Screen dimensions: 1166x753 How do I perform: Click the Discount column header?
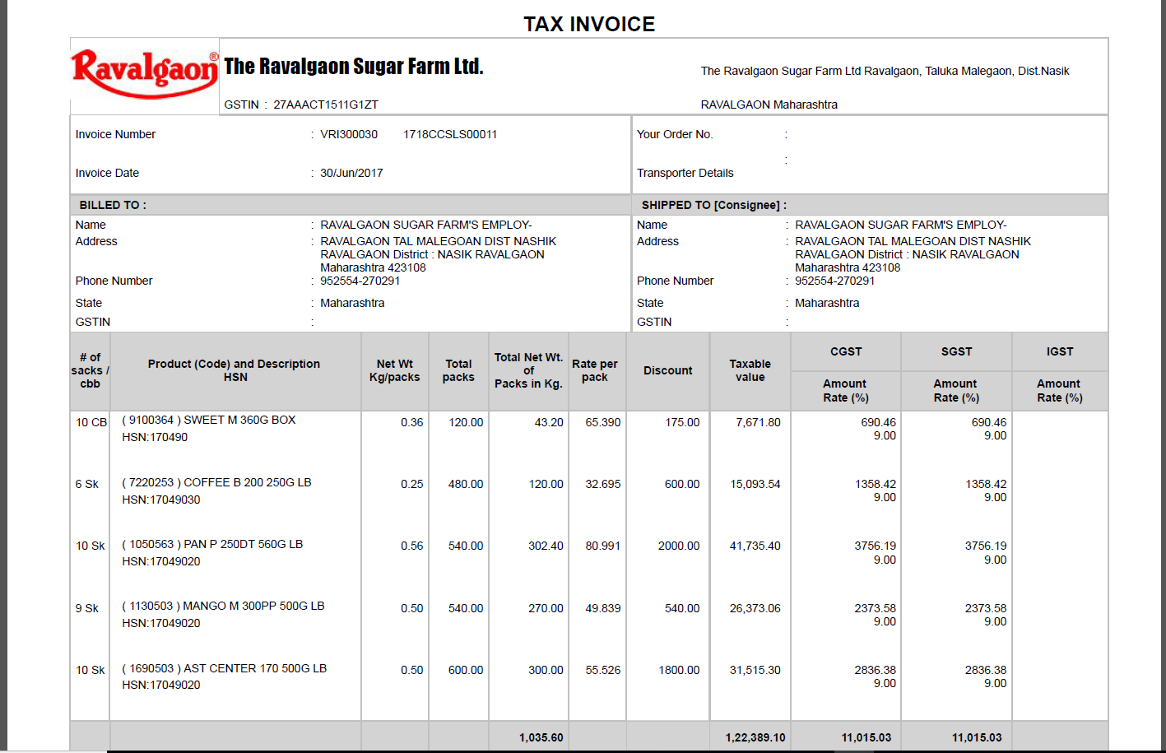coord(668,370)
